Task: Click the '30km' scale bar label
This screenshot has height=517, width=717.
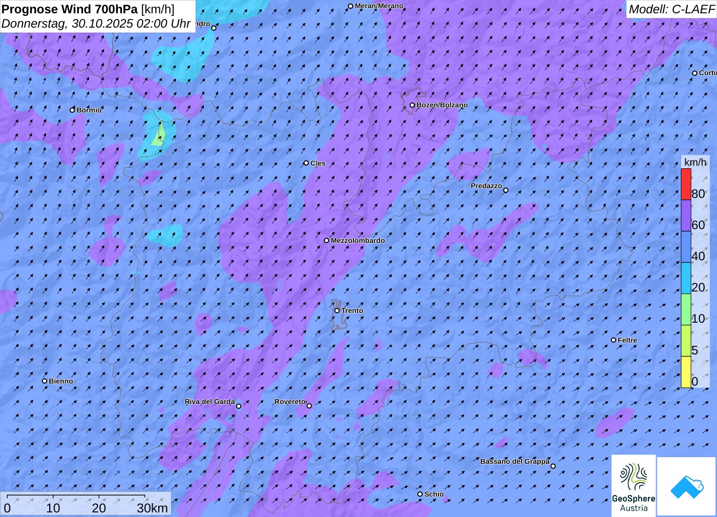Action: (x=152, y=508)
